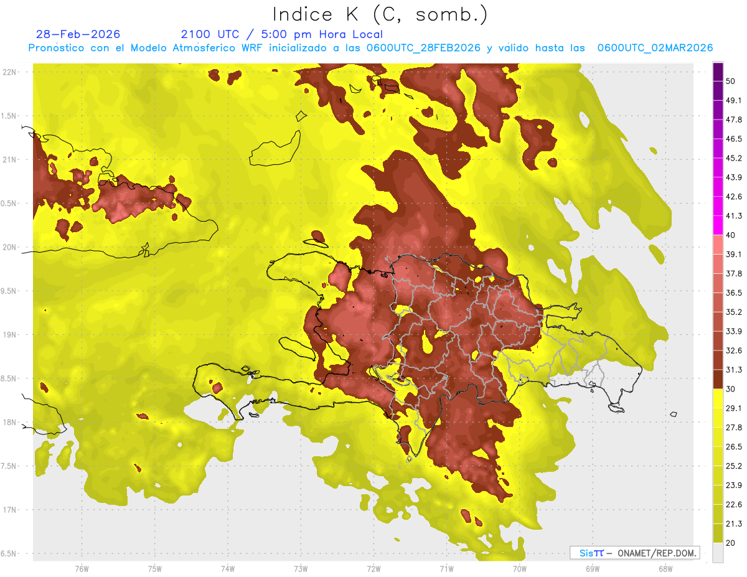Click latitude axis label '19N'
The image size is (747, 577).
tap(11, 335)
